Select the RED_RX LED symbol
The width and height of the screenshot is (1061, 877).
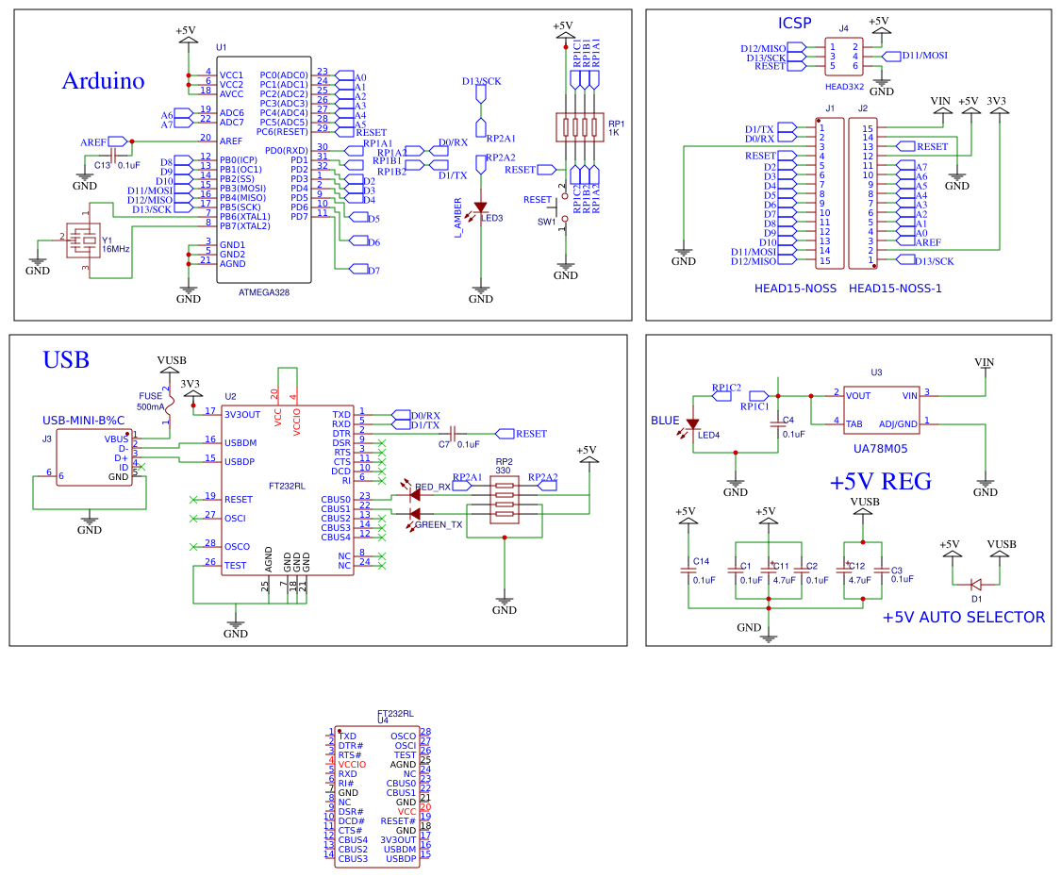click(415, 495)
